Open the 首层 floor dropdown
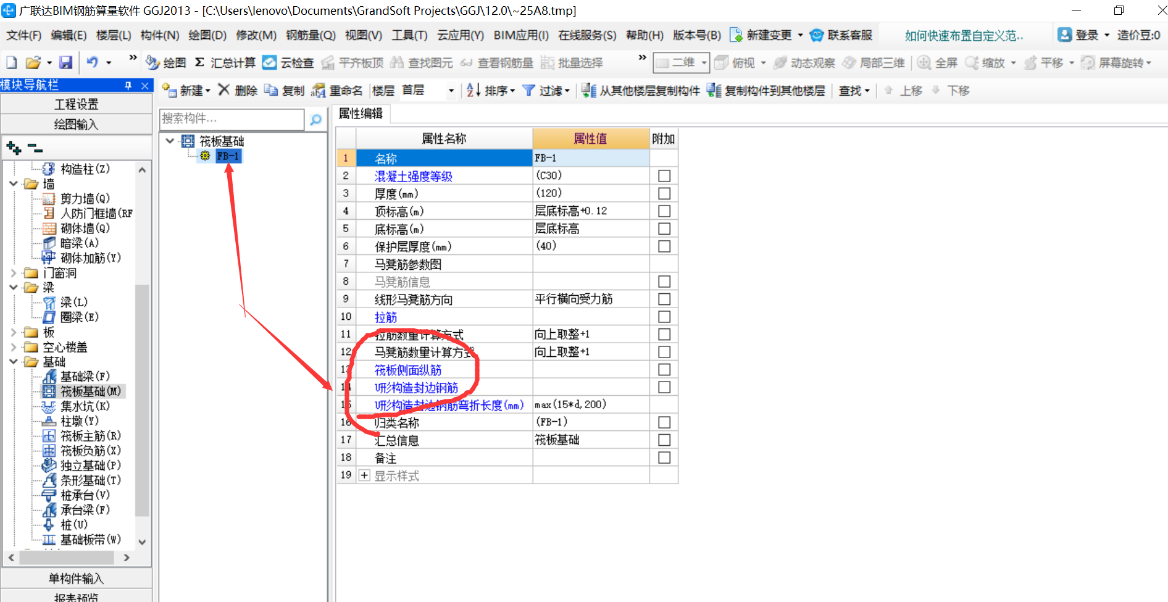 pyautogui.click(x=451, y=91)
